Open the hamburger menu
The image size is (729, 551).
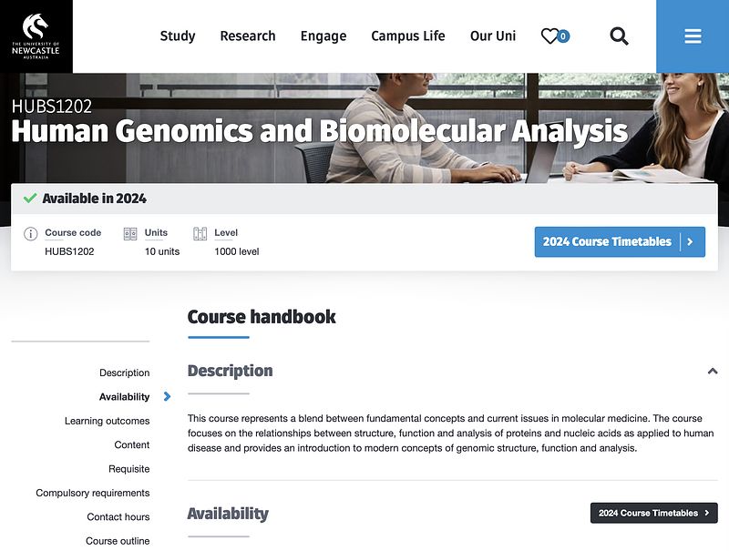point(693,36)
